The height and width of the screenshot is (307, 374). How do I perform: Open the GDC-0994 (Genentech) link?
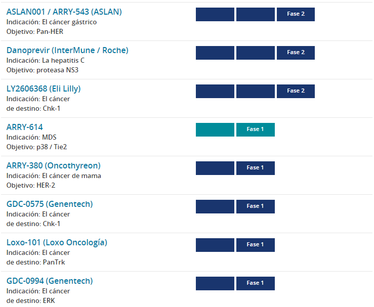(x=50, y=281)
